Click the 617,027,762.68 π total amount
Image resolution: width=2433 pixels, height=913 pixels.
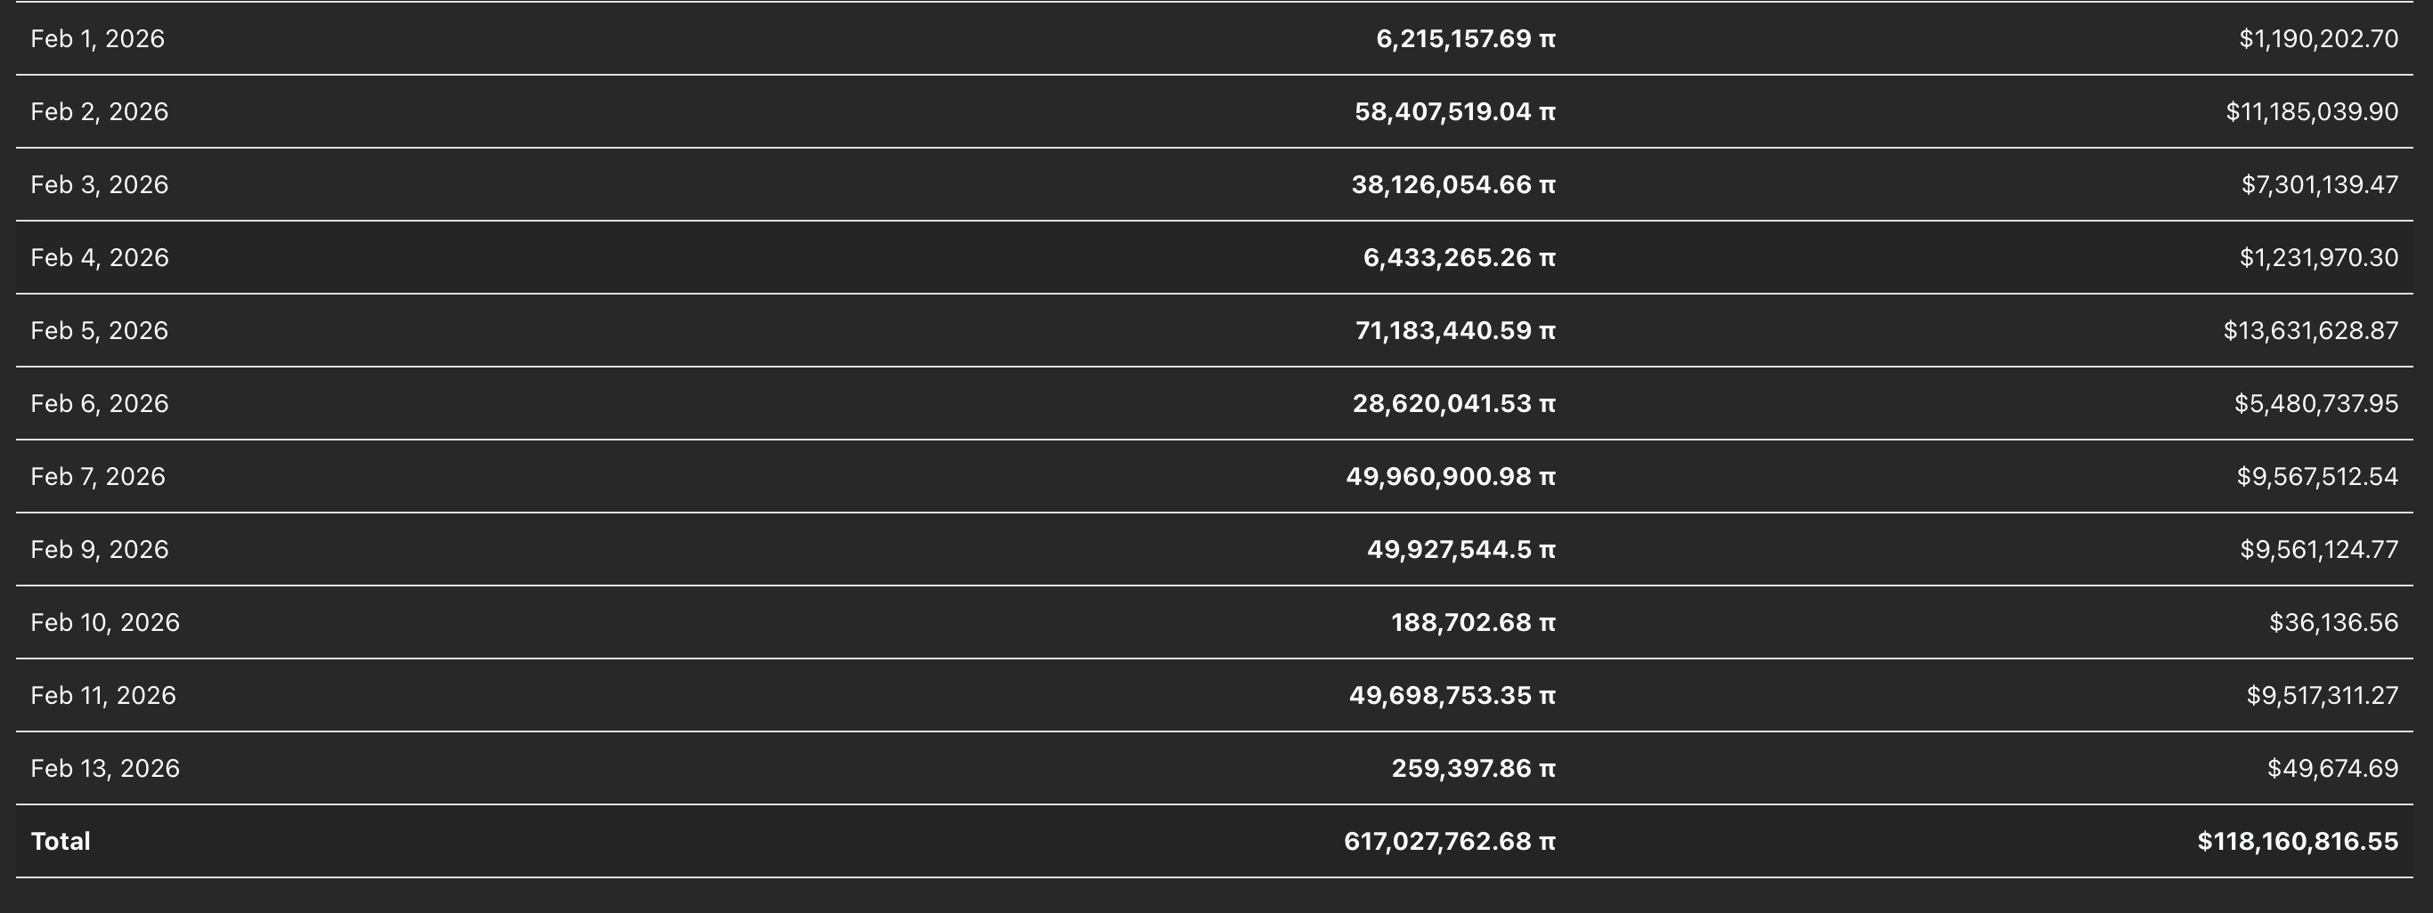click(1449, 841)
